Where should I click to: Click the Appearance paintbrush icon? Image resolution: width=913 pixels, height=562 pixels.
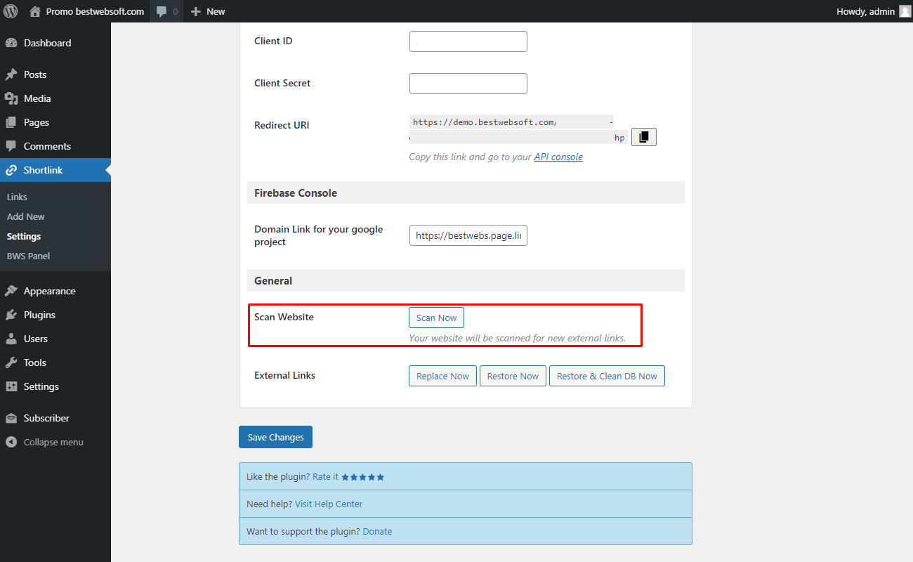(11, 291)
